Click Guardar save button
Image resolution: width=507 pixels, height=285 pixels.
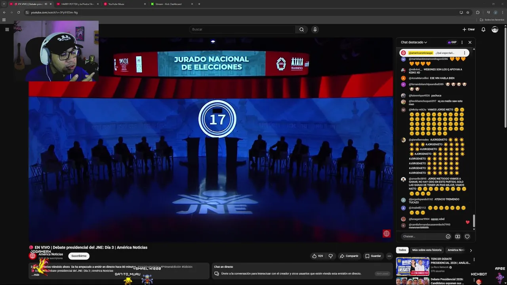point(373,256)
